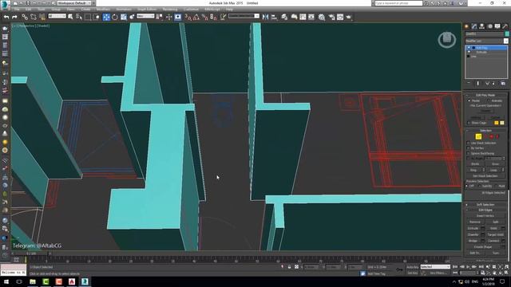Toggle Percent Snap in the toolbar
This screenshot has height=287, width=511.
pyautogui.click(x=204, y=17)
